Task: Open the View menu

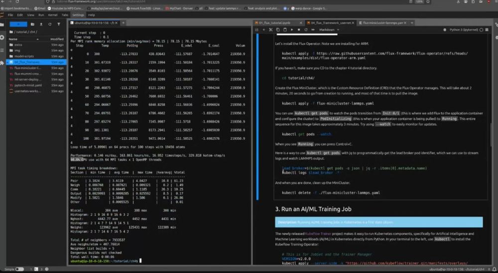Action: [x=30, y=15]
